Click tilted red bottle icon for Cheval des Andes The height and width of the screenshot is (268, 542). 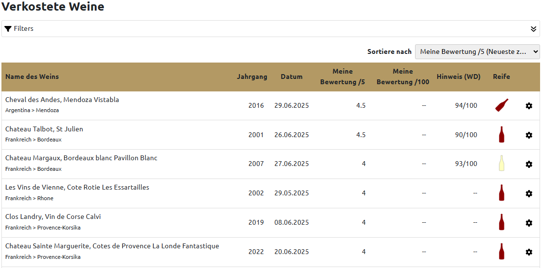pos(502,105)
